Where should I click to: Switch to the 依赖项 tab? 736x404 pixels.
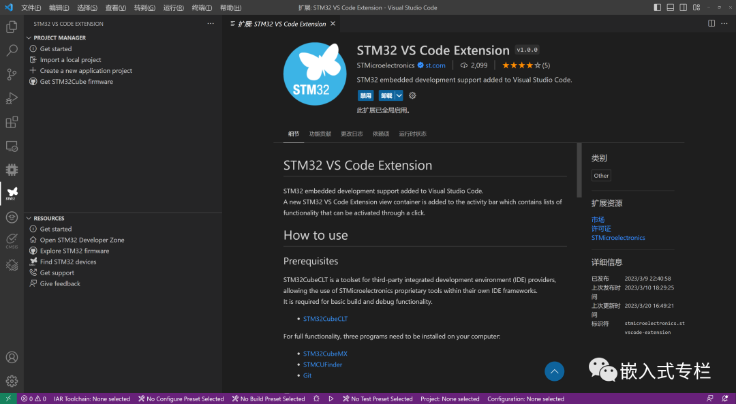[381, 134]
